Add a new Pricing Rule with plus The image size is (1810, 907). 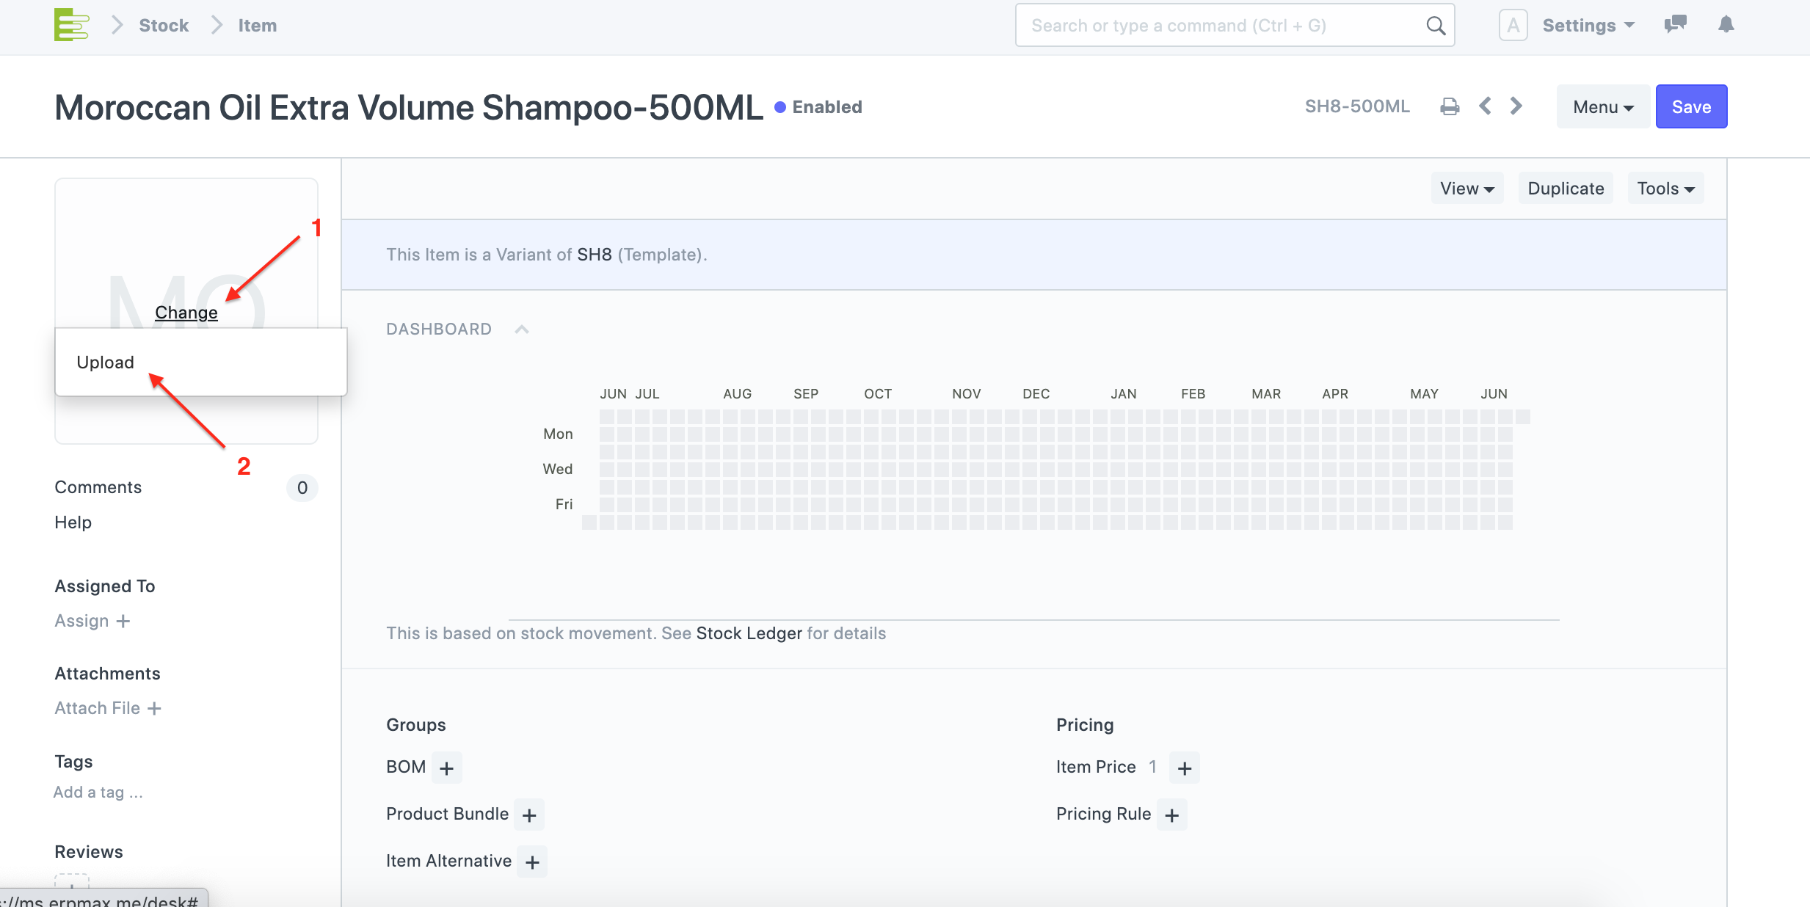click(x=1172, y=815)
